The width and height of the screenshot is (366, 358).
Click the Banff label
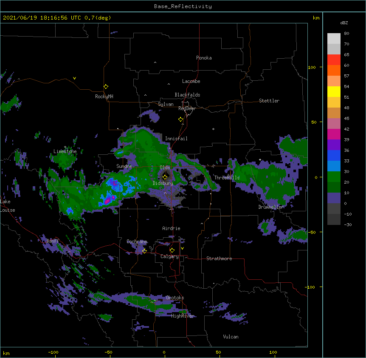53,241
